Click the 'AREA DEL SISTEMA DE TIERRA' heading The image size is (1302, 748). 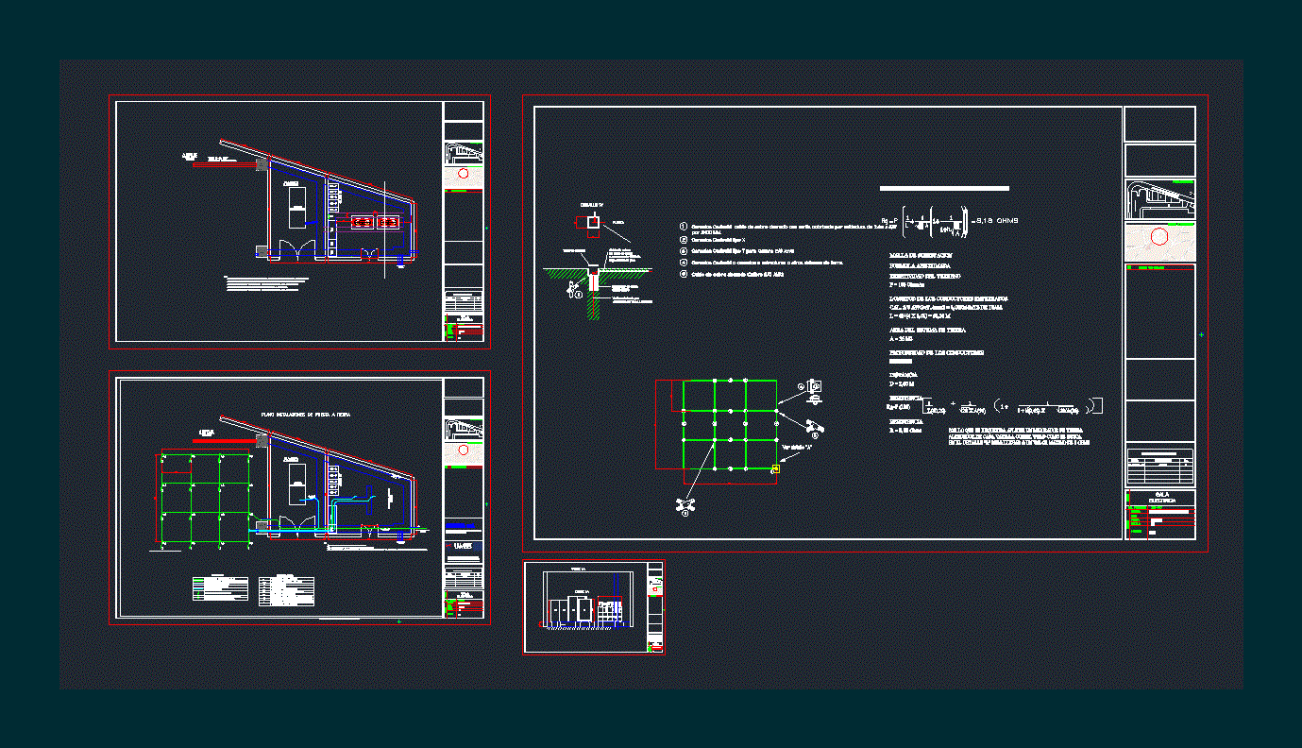pos(927,330)
